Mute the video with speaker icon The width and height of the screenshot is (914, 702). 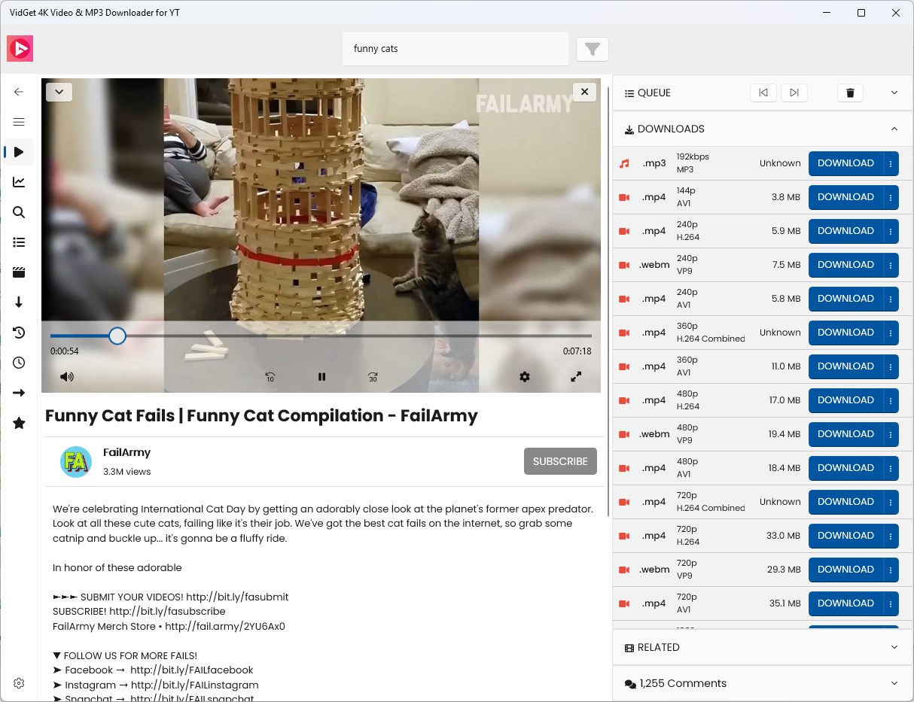point(67,377)
